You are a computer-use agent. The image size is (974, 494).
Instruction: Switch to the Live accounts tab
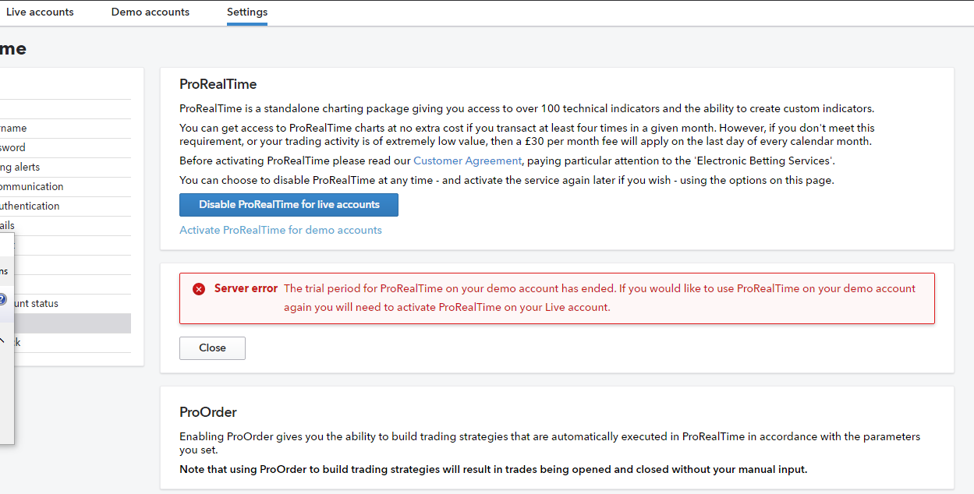tap(40, 12)
